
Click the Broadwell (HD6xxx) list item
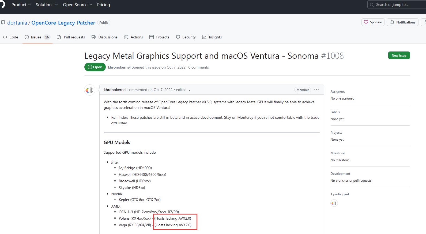pos(135,181)
